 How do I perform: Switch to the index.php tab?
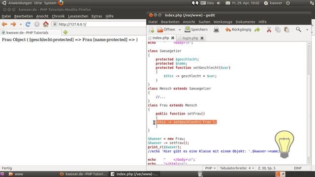160,38
